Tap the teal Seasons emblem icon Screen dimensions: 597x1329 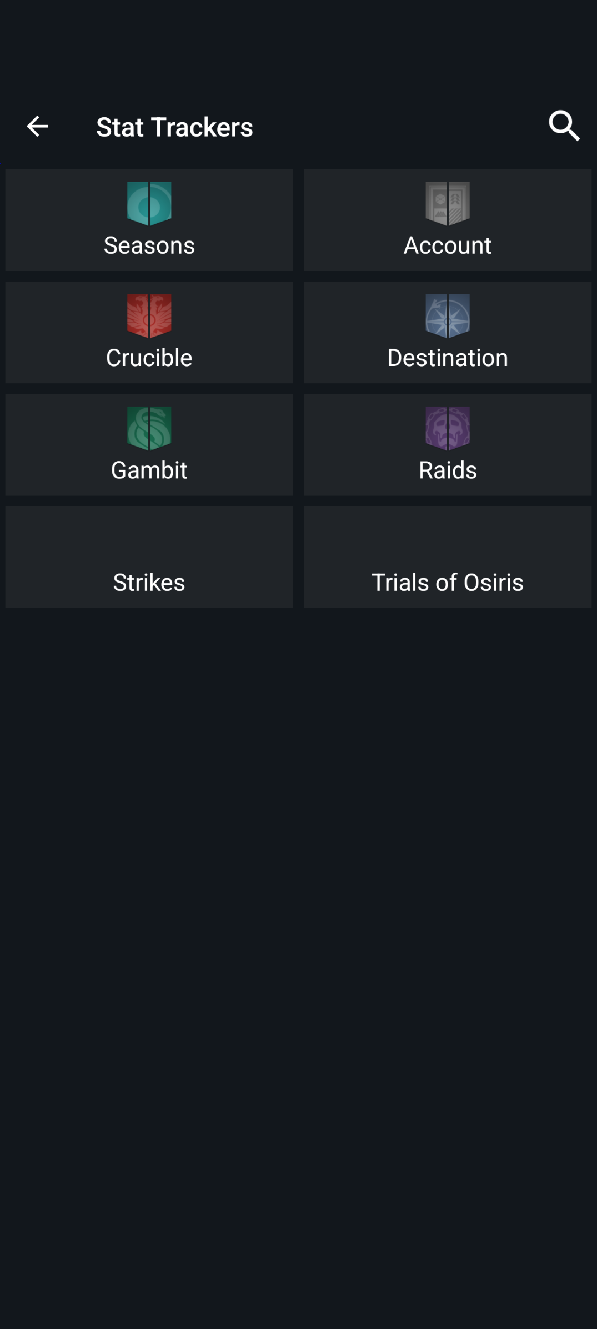149,203
